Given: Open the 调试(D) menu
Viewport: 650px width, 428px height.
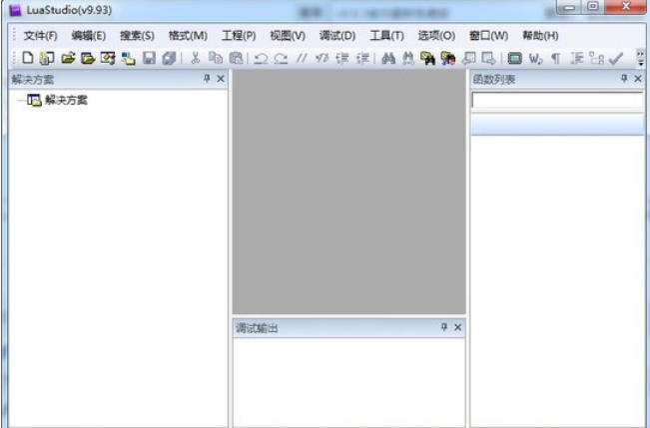Looking at the screenshot, I should point(337,36).
